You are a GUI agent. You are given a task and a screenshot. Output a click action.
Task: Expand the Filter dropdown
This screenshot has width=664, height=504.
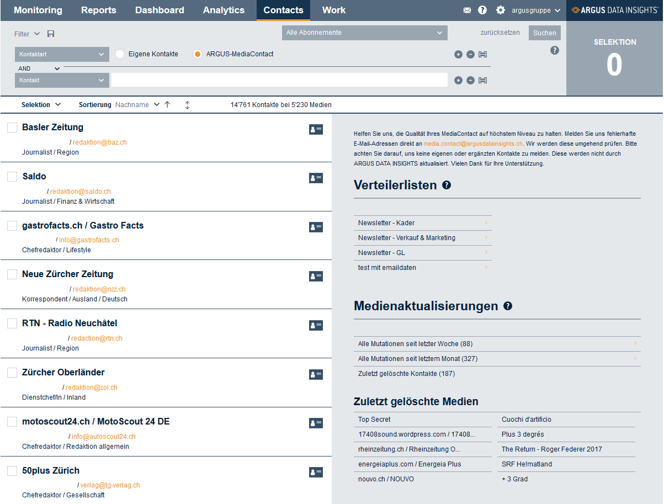pos(27,34)
